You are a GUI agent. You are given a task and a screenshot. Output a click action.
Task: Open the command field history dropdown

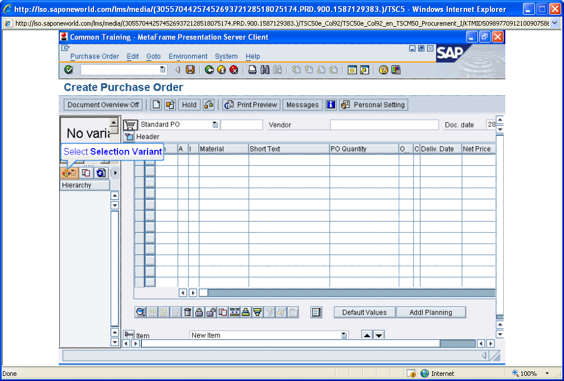(x=162, y=69)
